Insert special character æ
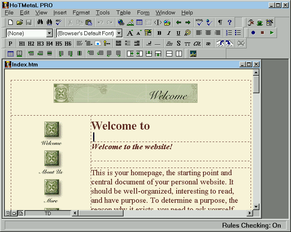Viewport: 291px width, 232px height. click(208, 44)
